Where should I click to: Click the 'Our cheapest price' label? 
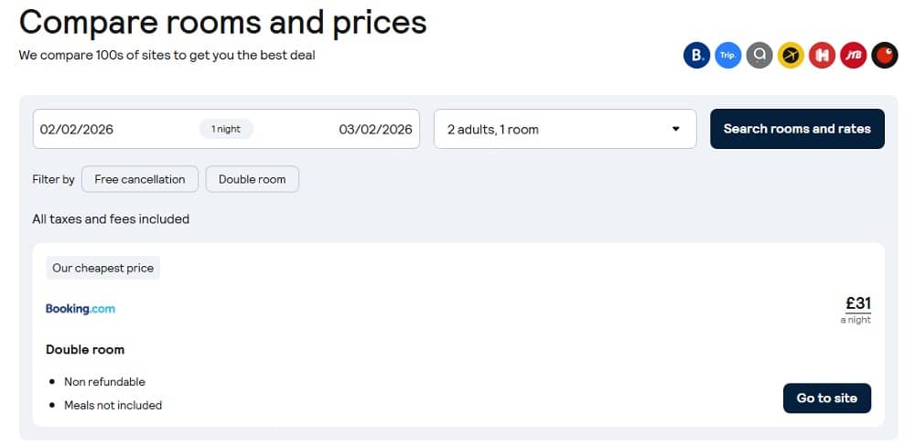pos(102,268)
